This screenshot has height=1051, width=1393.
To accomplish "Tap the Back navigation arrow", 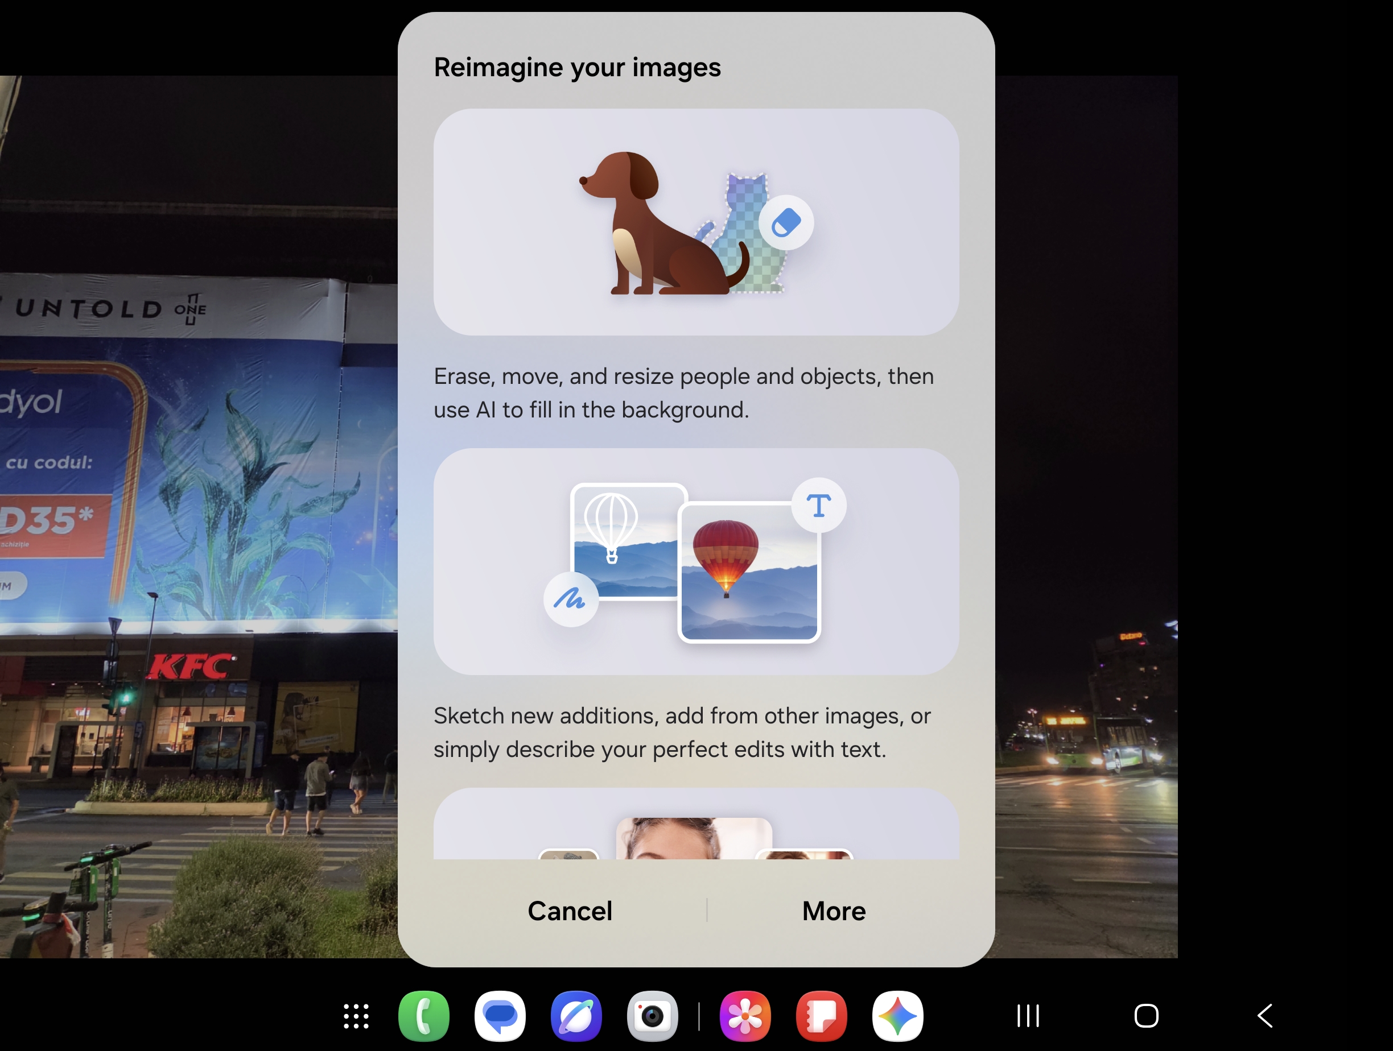I will click(x=1265, y=1015).
